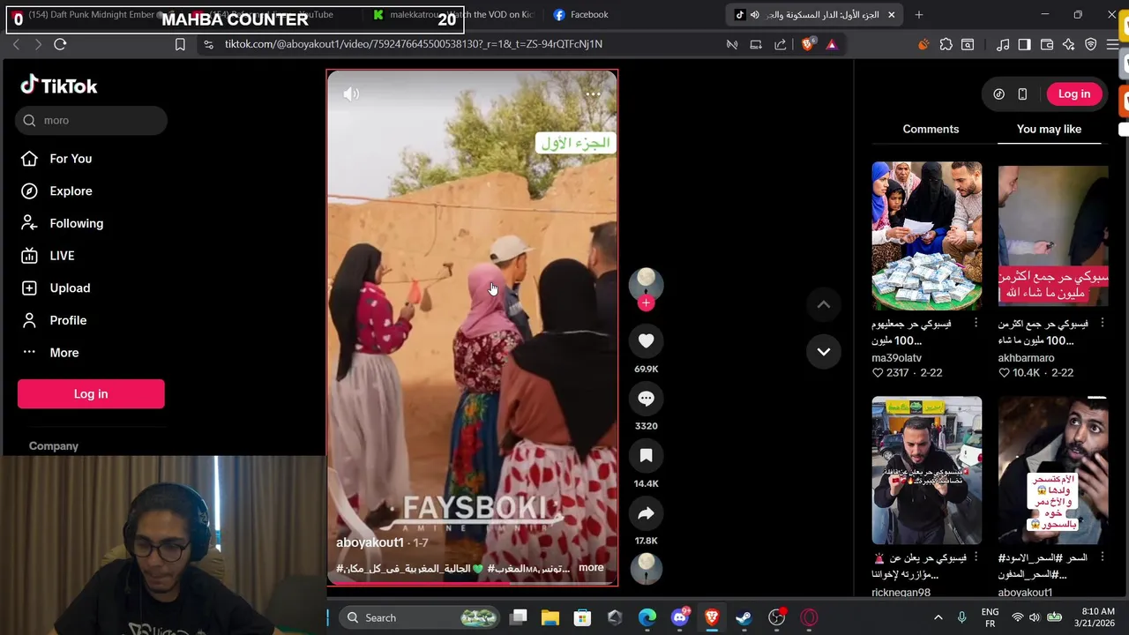Open the browser playlist music-note icon
The width and height of the screenshot is (1129, 635).
1003,44
